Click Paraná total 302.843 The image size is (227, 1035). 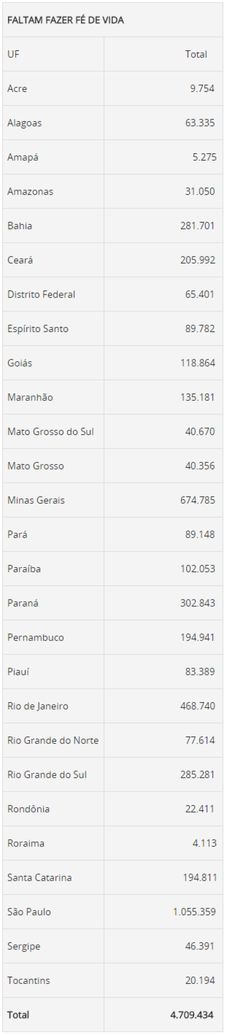[197, 603]
